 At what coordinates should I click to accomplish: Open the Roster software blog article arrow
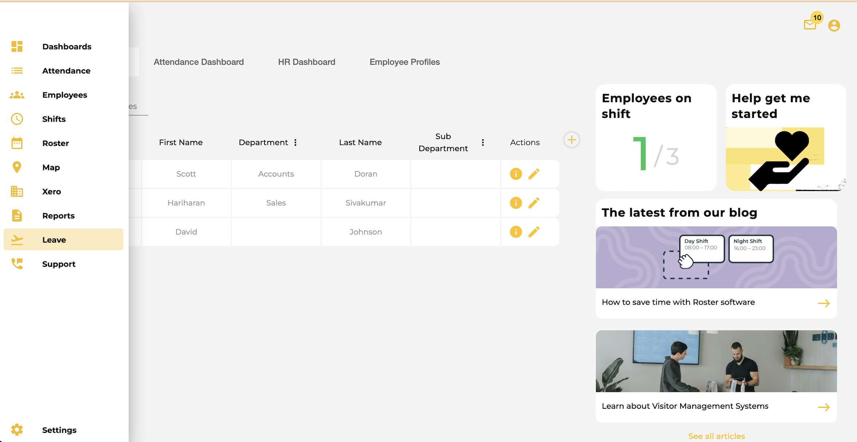click(x=824, y=303)
